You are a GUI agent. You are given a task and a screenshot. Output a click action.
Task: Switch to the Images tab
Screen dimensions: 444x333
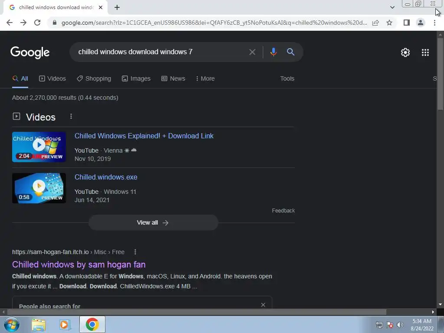(136, 79)
